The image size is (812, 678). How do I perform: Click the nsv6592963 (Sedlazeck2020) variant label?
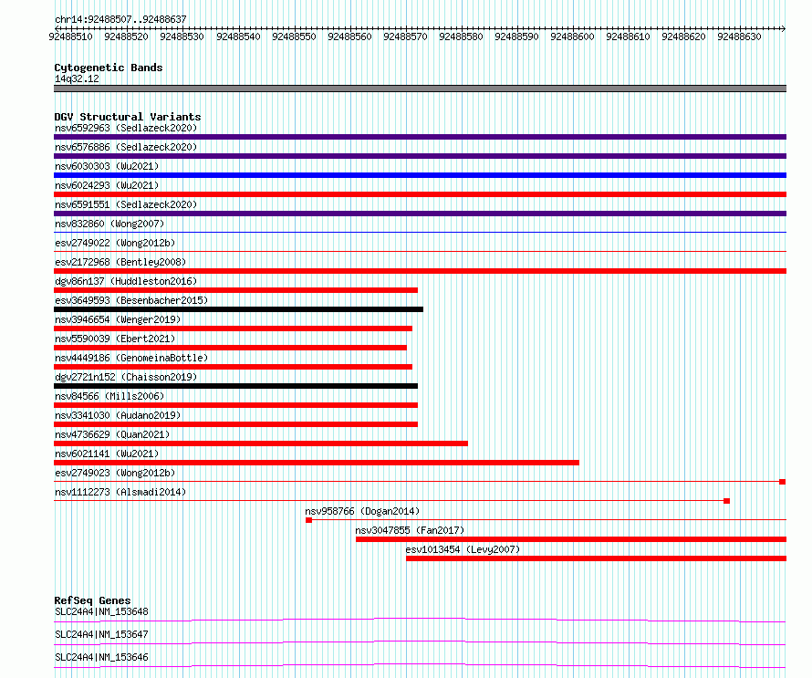pyautogui.click(x=126, y=128)
